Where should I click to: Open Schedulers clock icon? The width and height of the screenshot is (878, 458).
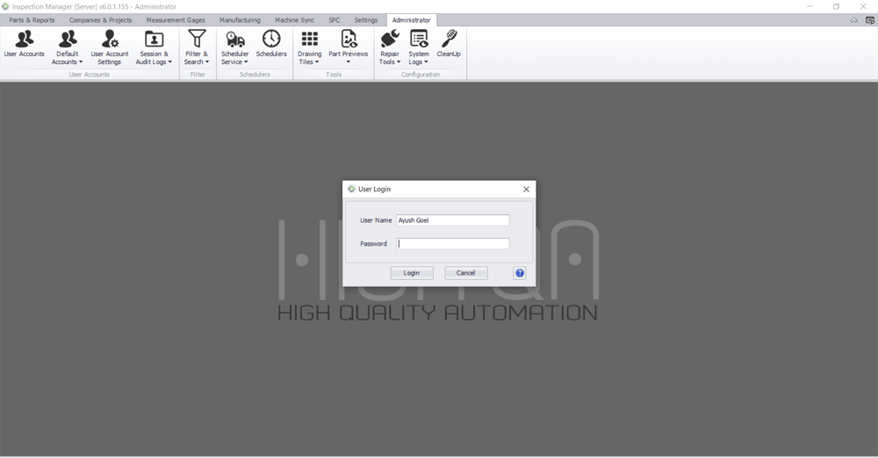pyautogui.click(x=271, y=44)
